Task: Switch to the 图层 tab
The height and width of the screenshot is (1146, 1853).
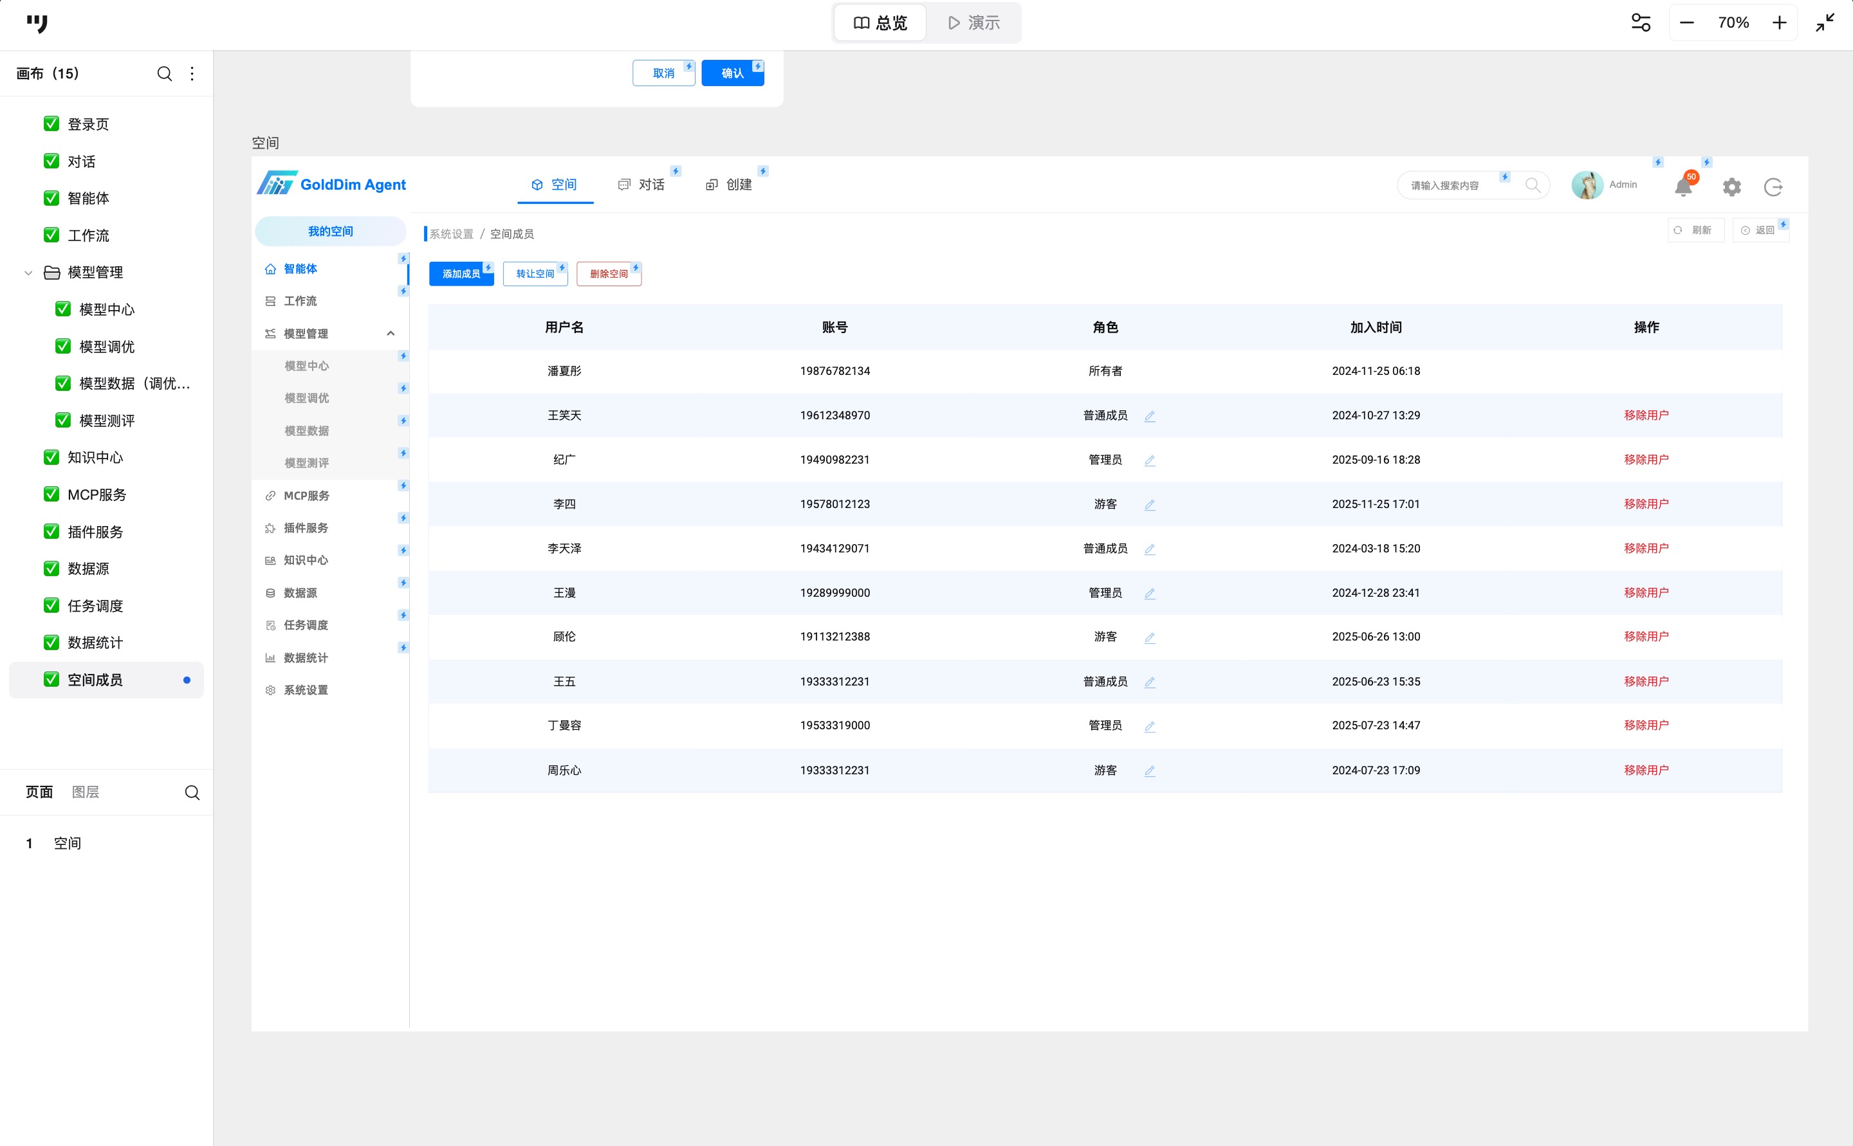Action: (x=86, y=792)
